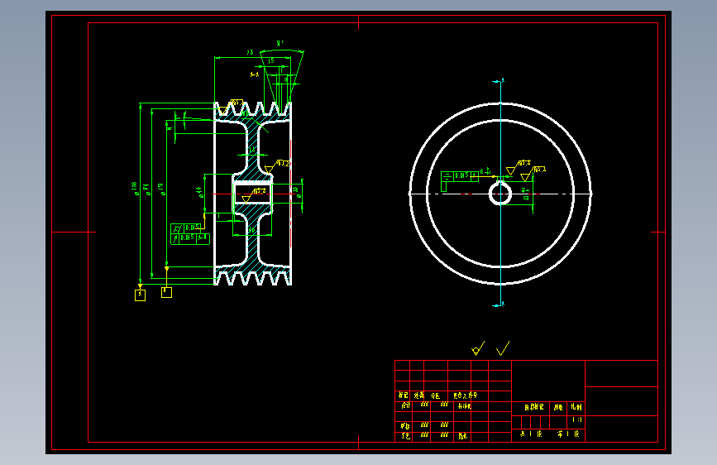Viewport: 717px width, 465px height.
Task: Select the symmetry tolerance frame in front view
Action: pos(460,176)
